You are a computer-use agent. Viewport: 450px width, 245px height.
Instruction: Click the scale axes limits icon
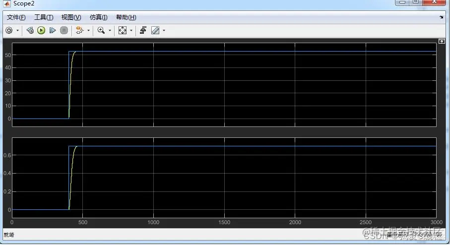[123, 30]
